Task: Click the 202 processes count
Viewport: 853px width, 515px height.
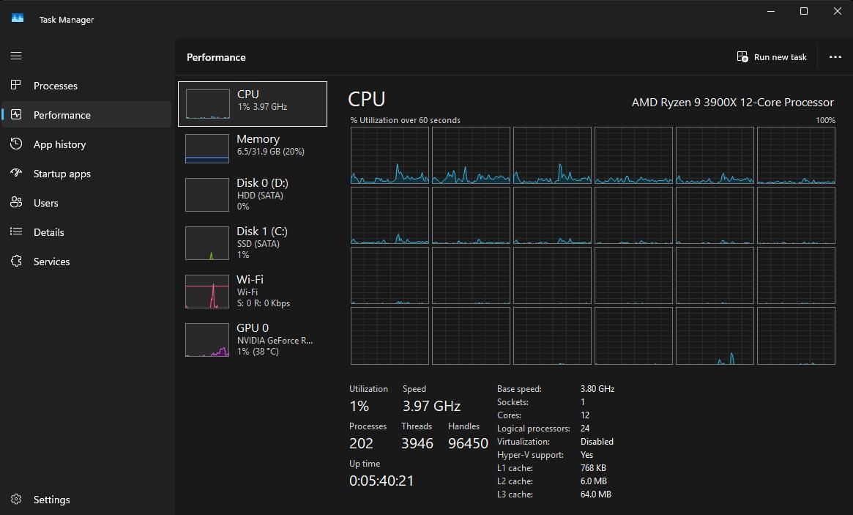Action: [x=361, y=443]
